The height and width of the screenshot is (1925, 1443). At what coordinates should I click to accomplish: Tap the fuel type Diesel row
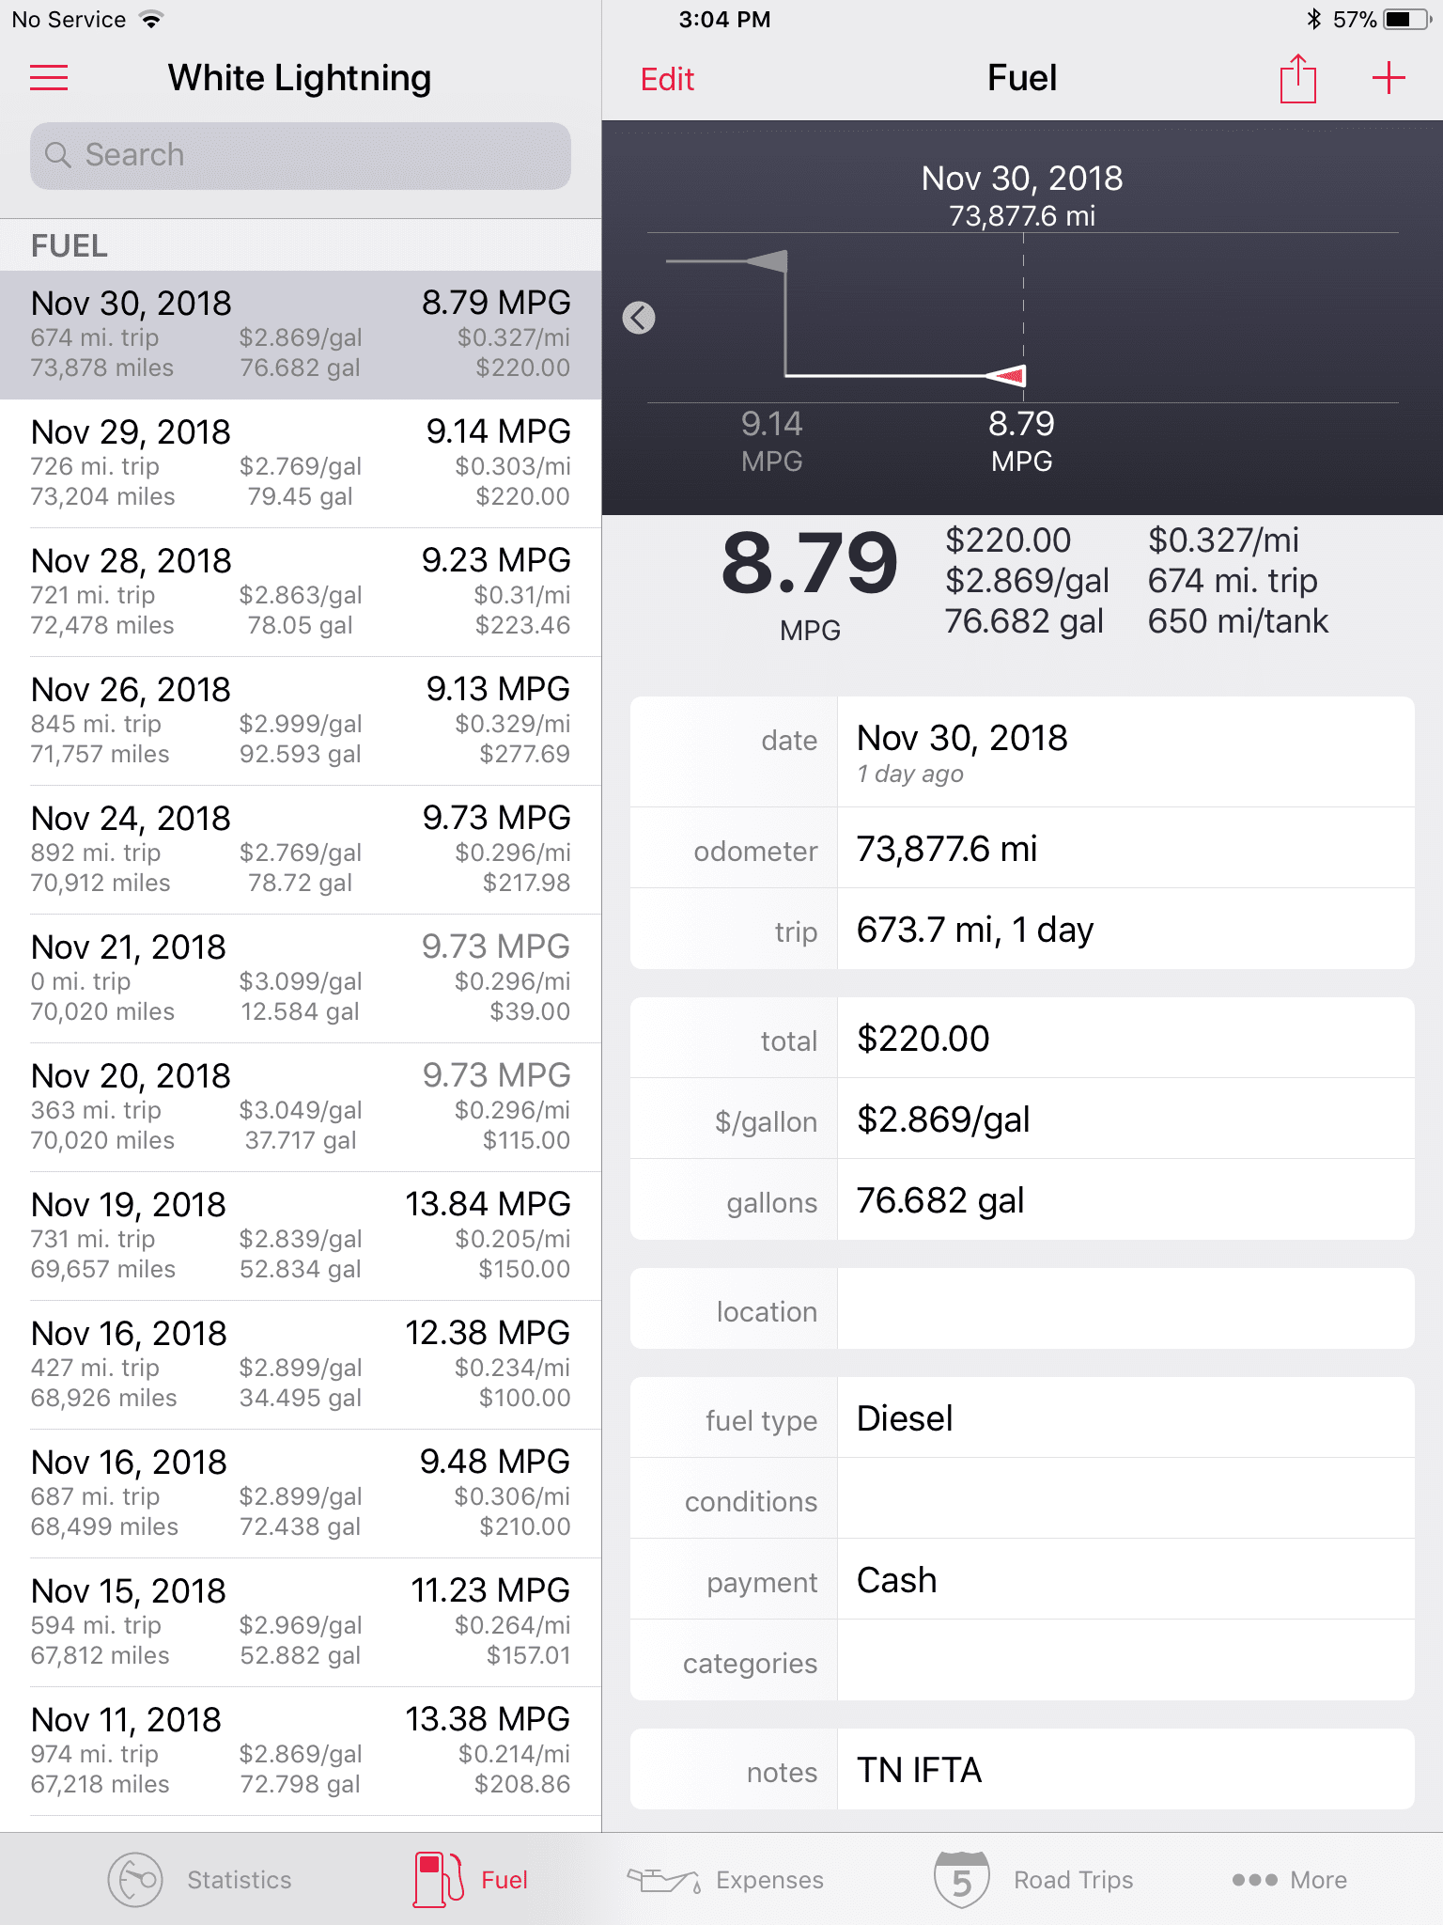pyautogui.click(x=1022, y=1417)
